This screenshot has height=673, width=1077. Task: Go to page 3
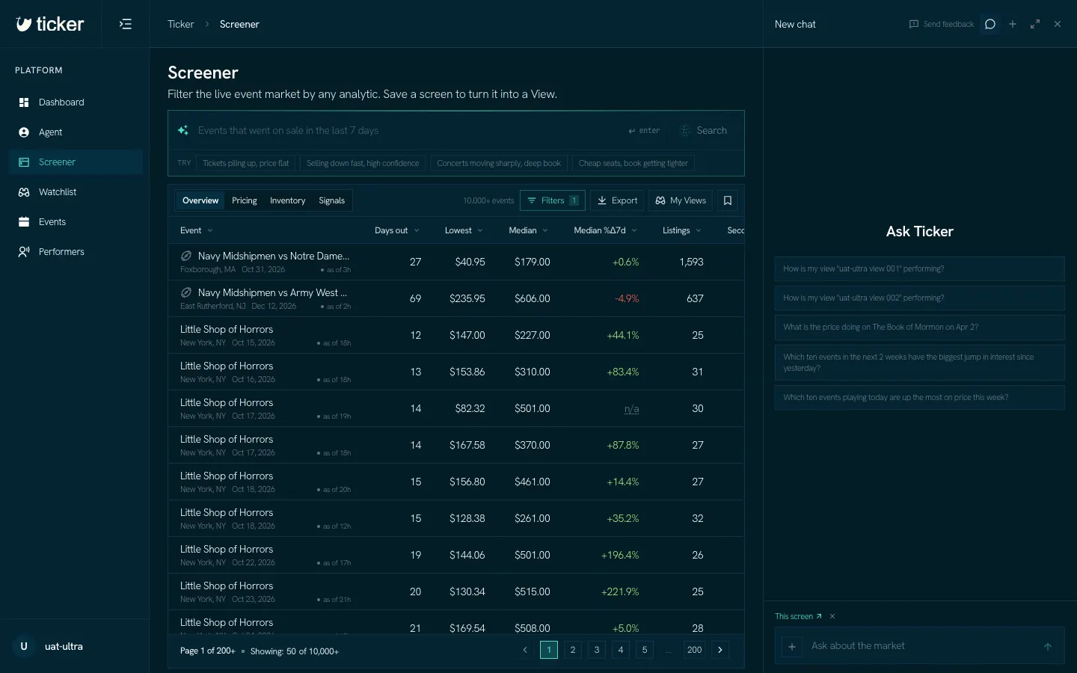tap(597, 650)
